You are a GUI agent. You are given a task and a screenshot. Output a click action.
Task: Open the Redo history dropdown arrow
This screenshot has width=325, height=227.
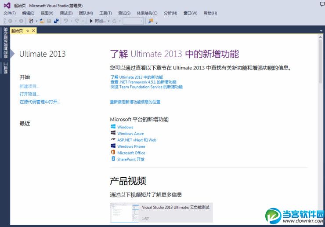tap(83, 21)
